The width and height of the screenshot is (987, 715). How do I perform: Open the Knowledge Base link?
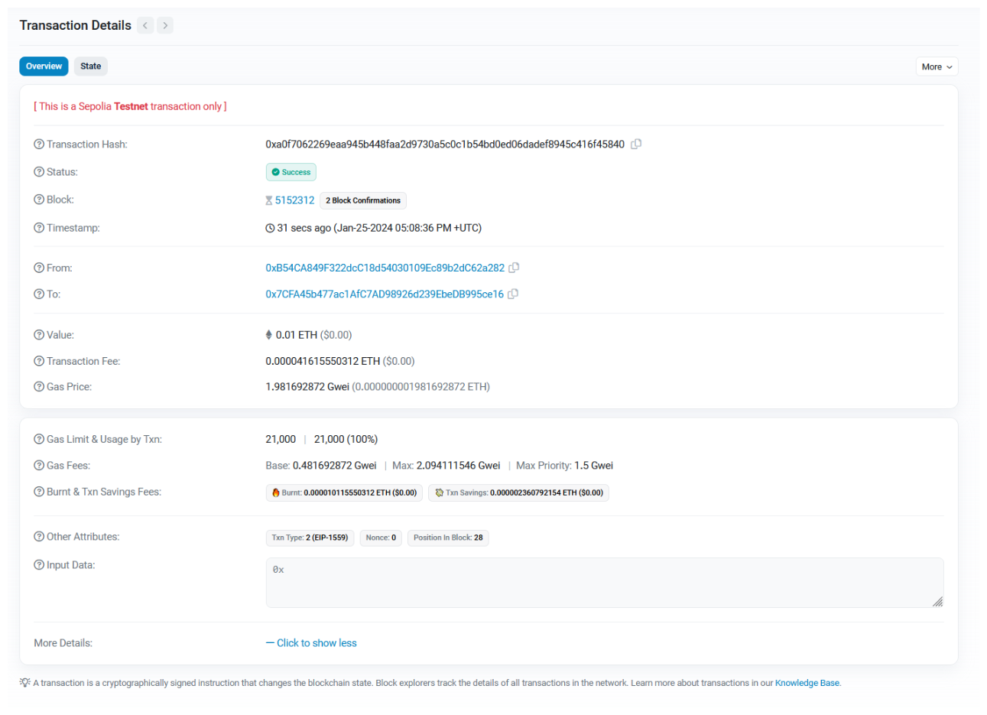pyautogui.click(x=807, y=683)
